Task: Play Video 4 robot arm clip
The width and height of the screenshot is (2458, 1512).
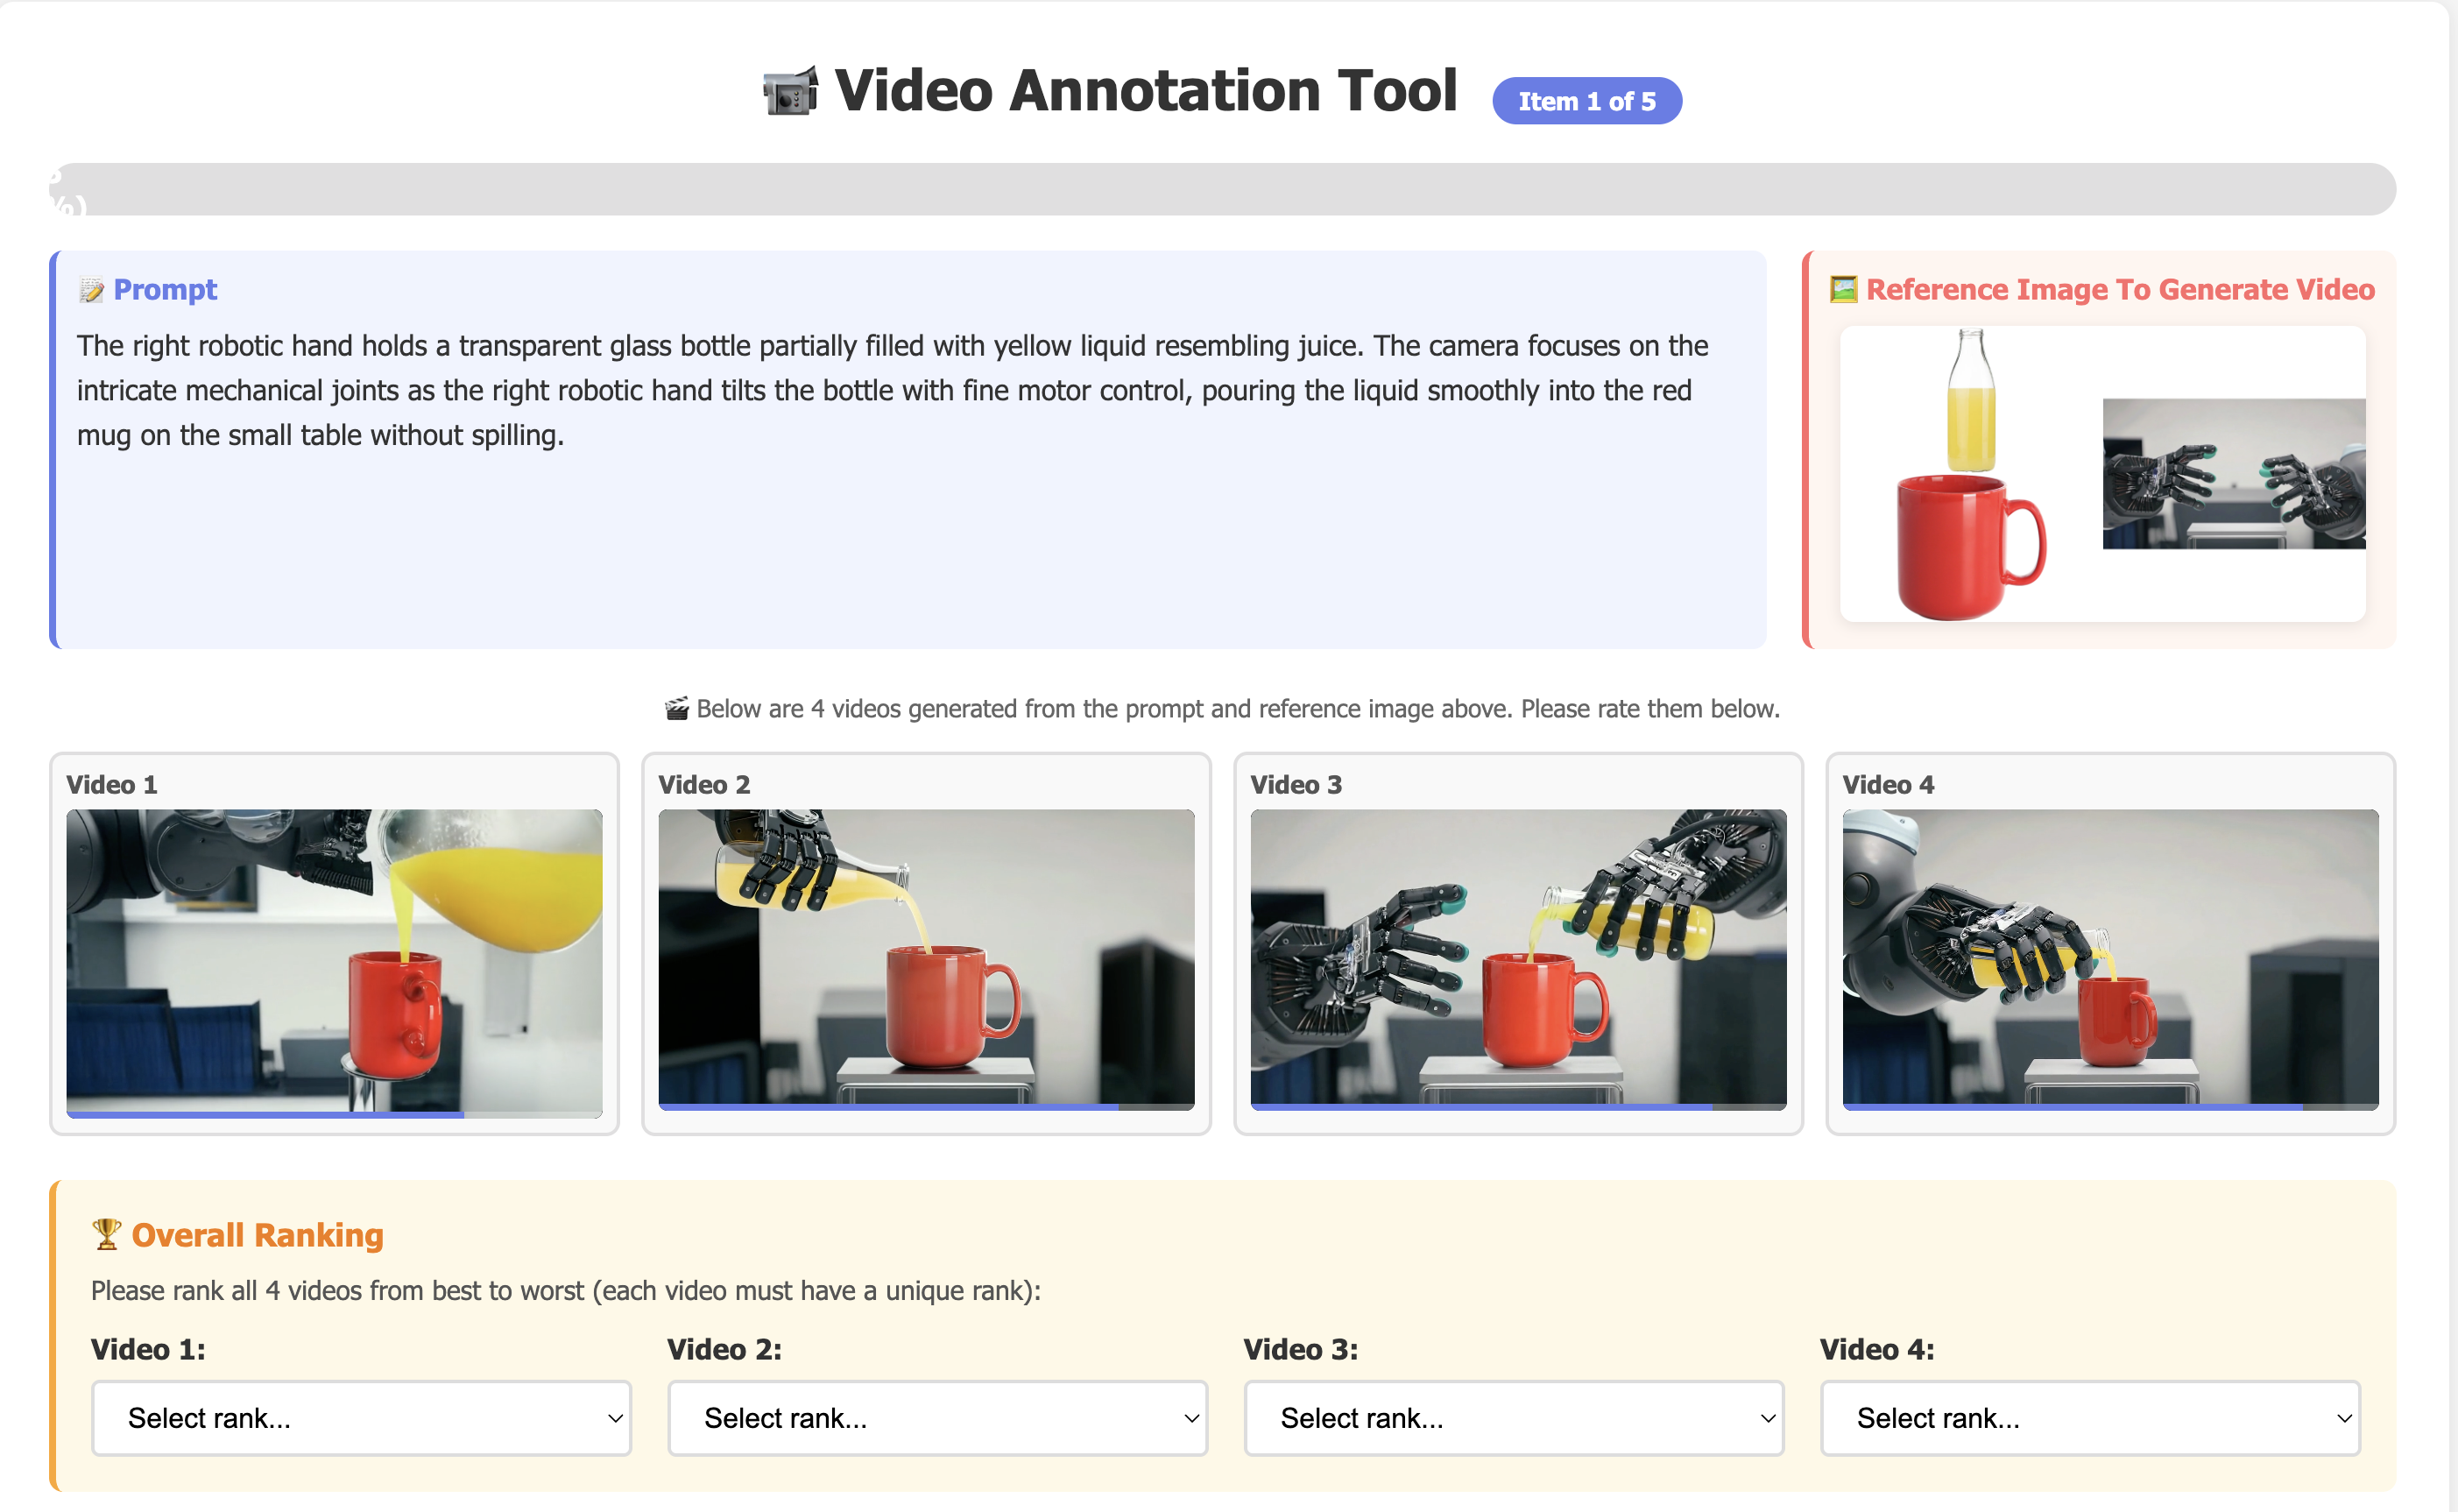Action: tap(2110, 956)
